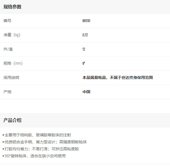The height and width of the screenshot is (167, 170).
Task: Select the line about 高强度钢板枪体
Action: 73,142
